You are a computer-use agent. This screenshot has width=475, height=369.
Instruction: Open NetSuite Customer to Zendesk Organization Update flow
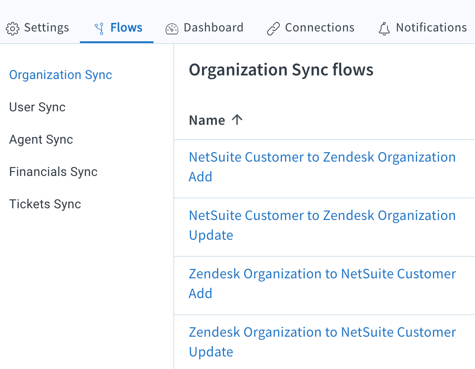[x=322, y=225]
